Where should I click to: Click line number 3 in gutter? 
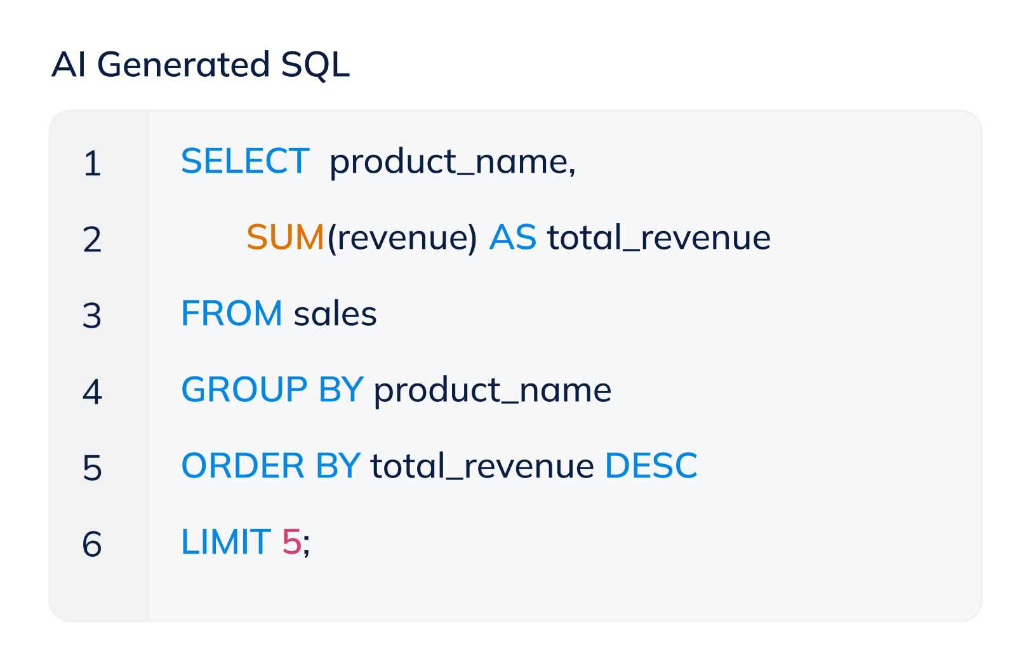point(92,316)
